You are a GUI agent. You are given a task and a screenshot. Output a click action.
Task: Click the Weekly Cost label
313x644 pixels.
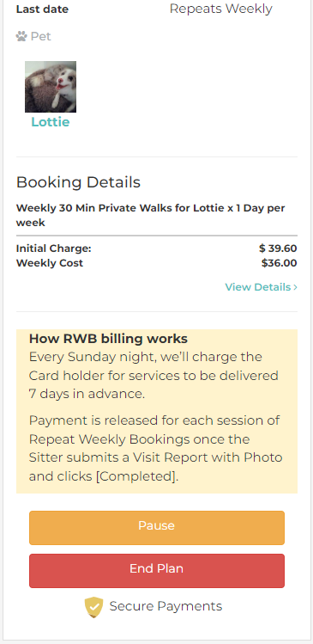[50, 263]
